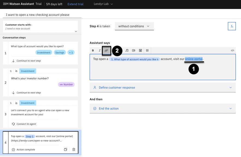
Task: Click the account type variable chip in the editor
Action: pos(135,59)
